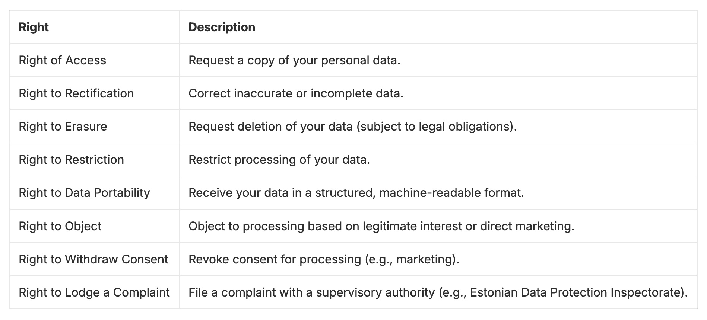Select the "Right to Rectification" cell
This screenshot has height=320, width=707.
(76, 93)
